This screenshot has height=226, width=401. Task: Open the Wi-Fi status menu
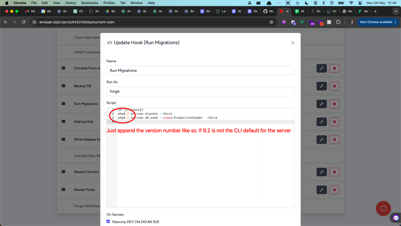[x=351, y=3]
